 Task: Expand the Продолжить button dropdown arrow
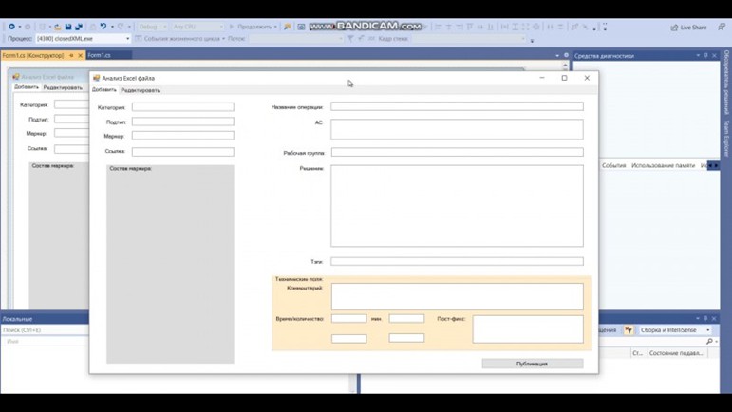tap(275, 28)
